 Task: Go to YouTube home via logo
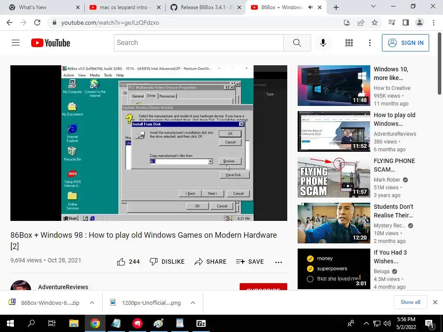51,43
